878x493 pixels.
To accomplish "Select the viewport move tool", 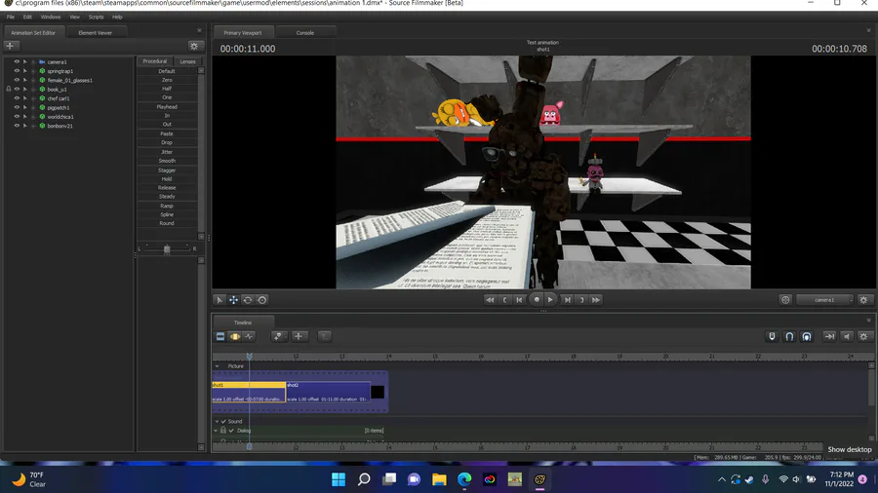I will (x=233, y=300).
